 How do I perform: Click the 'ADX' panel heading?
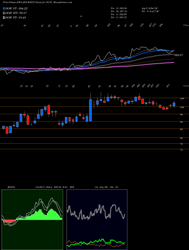click(72, 187)
